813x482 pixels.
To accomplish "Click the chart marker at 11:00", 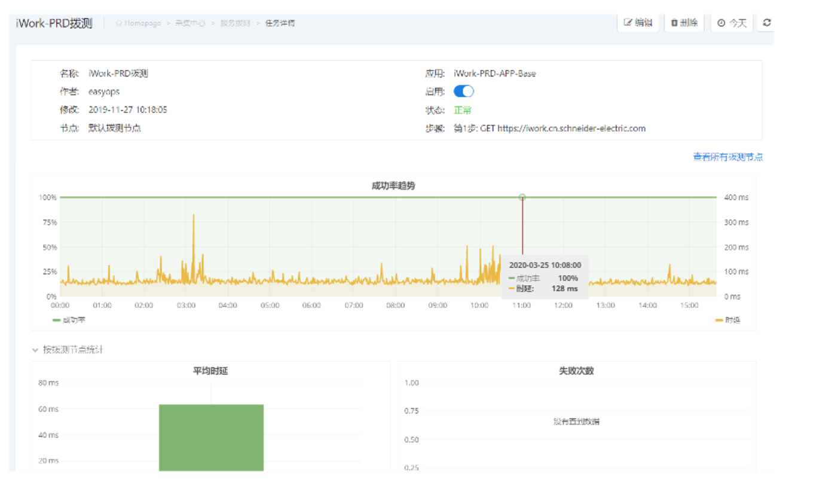I will point(522,197).
